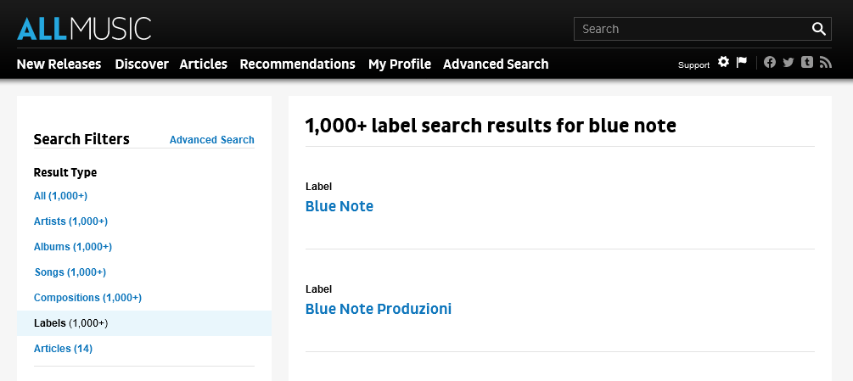The image size is (853, 381).
Task: Filter results by Albums (1,000+)
Action: [x=73, y=247]
